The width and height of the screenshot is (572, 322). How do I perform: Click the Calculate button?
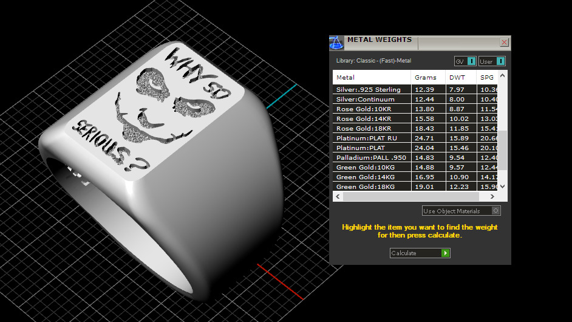click(x=420, y=253)
